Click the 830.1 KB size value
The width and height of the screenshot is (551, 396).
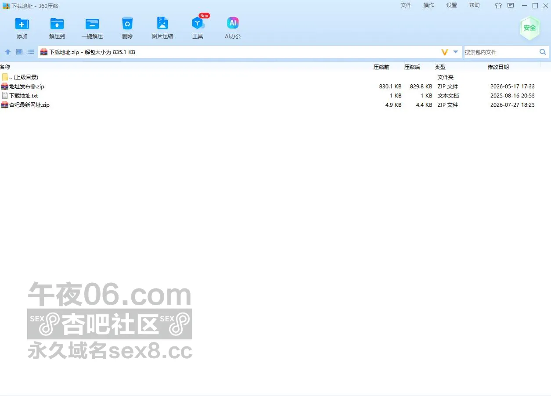[390, 86]
